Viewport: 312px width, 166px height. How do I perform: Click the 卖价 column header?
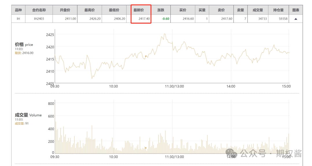pyautogui.click(x=221, y=10)
